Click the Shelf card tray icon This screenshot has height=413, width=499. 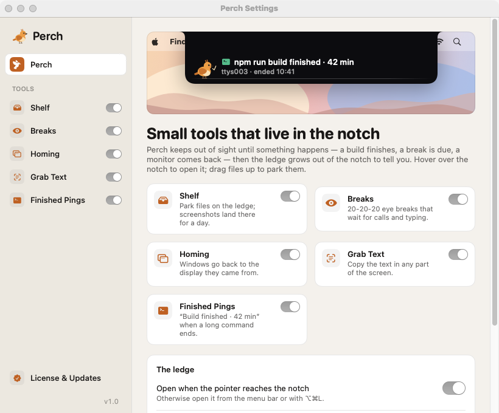point(163,200)
